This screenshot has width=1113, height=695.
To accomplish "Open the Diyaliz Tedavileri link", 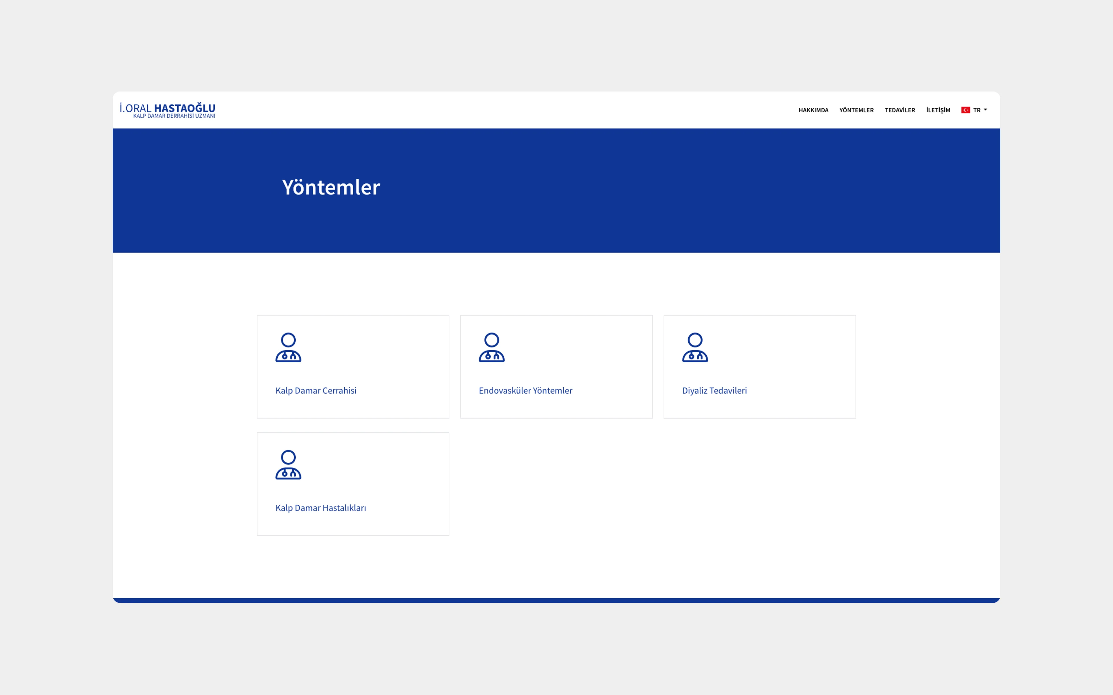I will [x=714, y=391].
